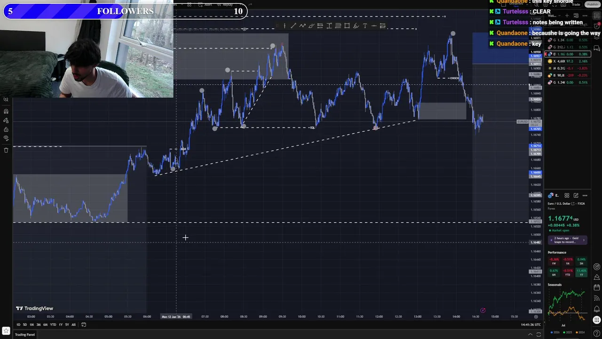Select the 3M time range
The image size is (602, 339).
pyautogui.click(x=39, y=324)
